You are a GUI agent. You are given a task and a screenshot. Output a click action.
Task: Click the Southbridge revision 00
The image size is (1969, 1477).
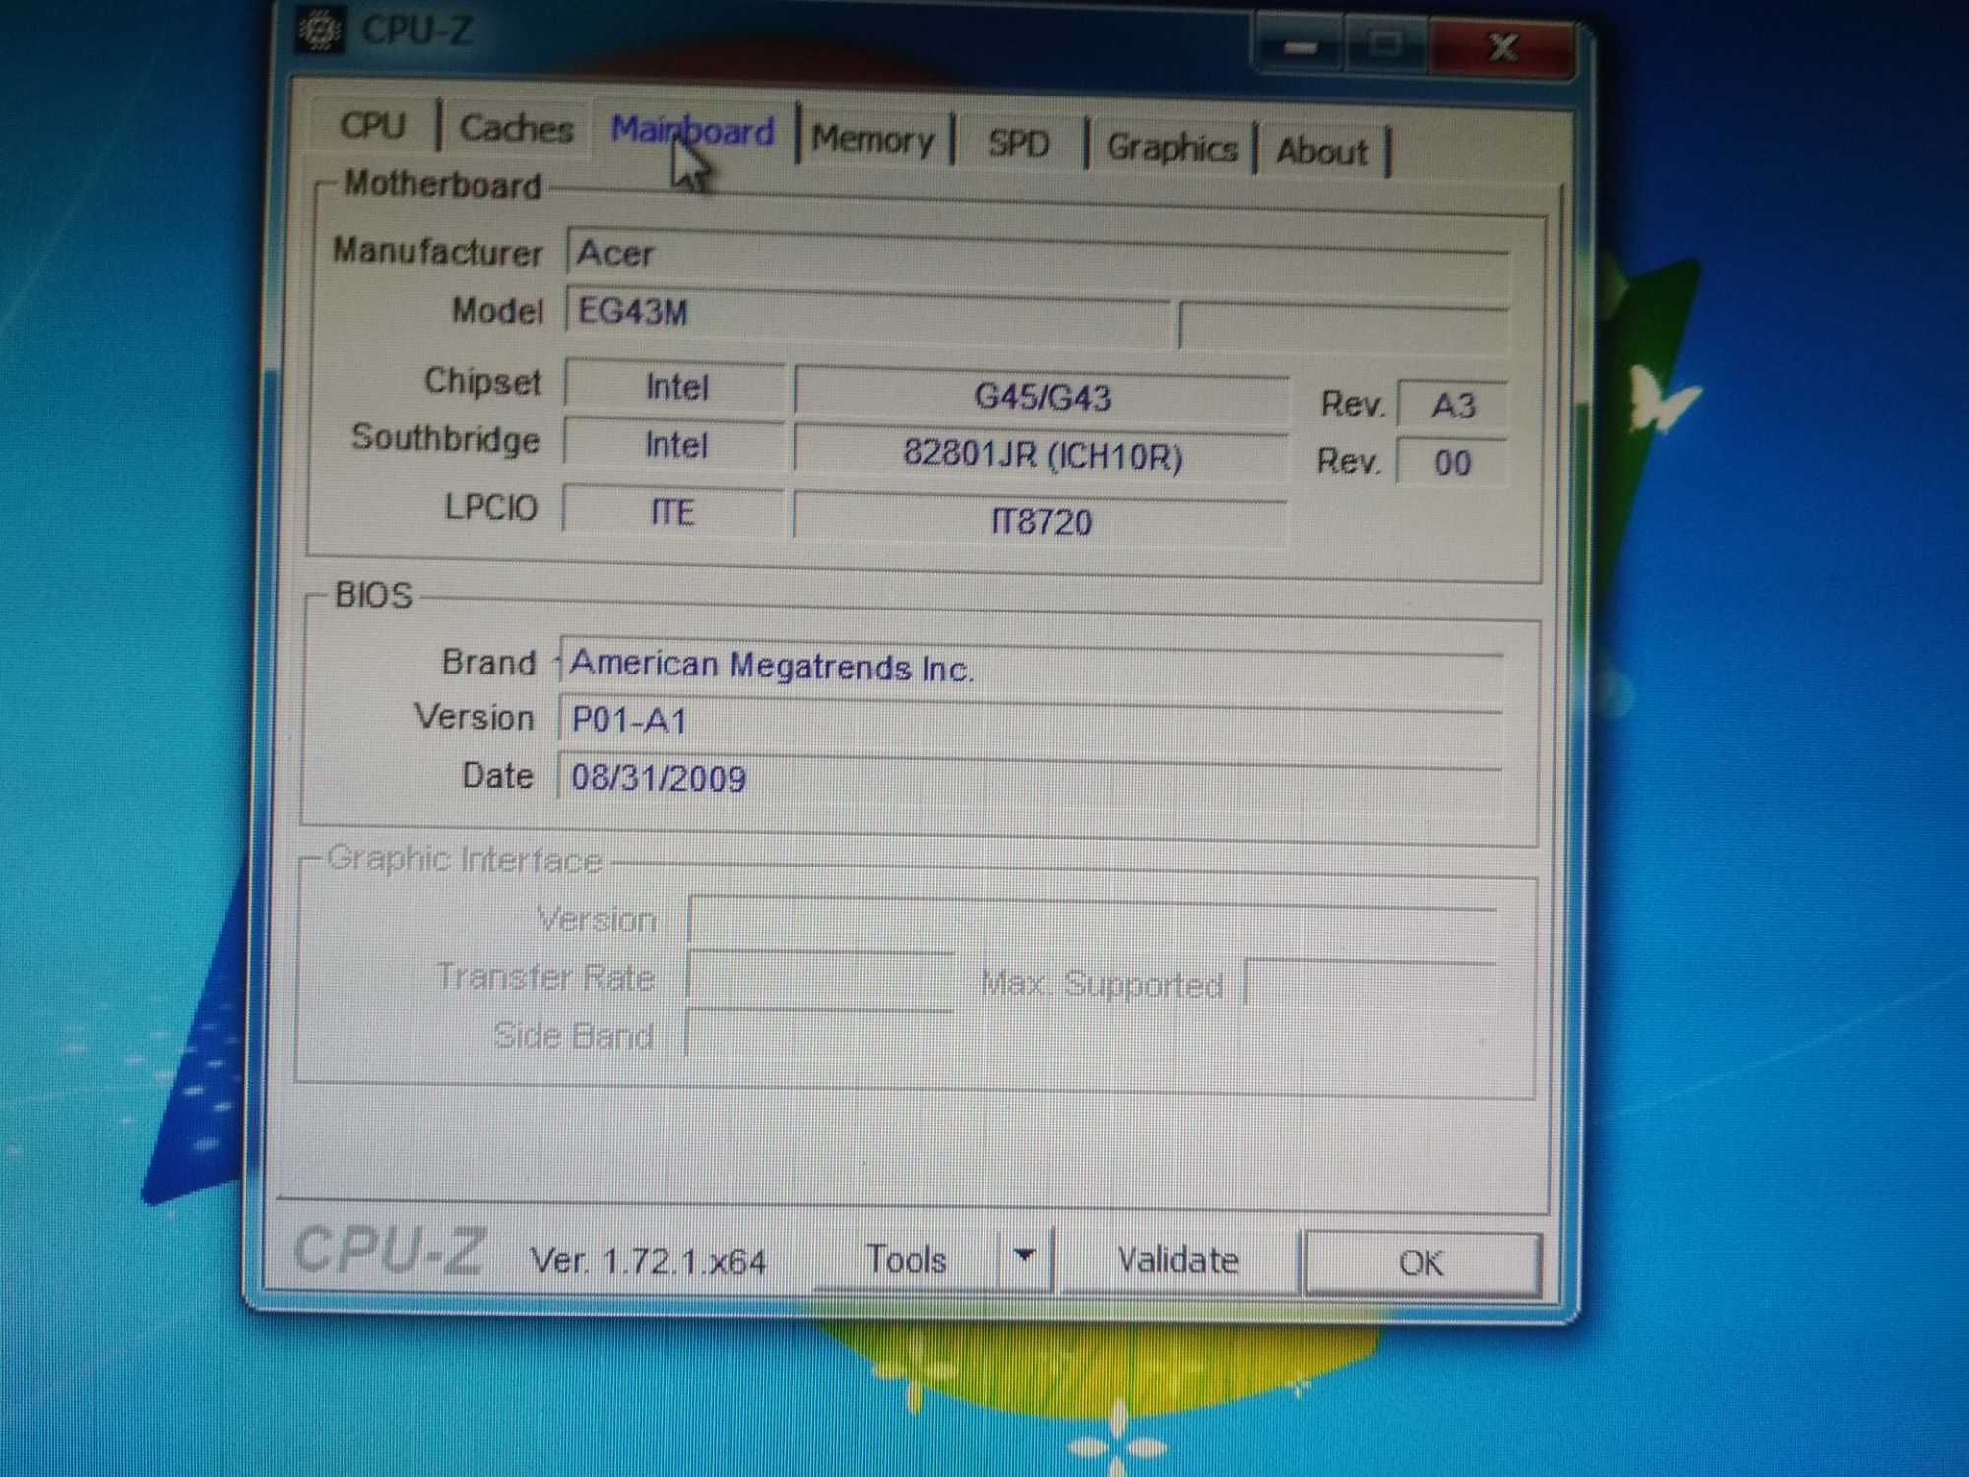[x=1452, y=462]
